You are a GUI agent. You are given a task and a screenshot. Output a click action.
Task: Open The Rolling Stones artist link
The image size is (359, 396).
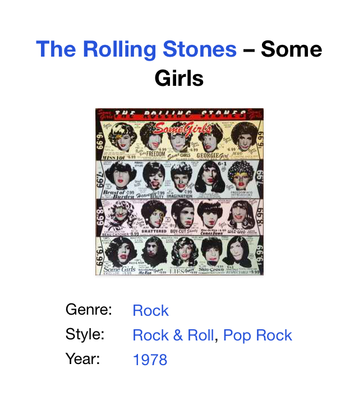(136, 49)
